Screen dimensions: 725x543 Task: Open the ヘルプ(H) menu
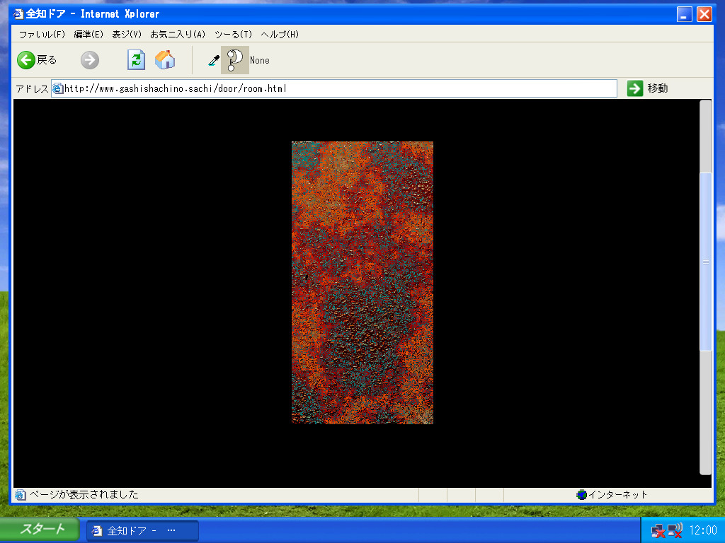pos(282,33)
